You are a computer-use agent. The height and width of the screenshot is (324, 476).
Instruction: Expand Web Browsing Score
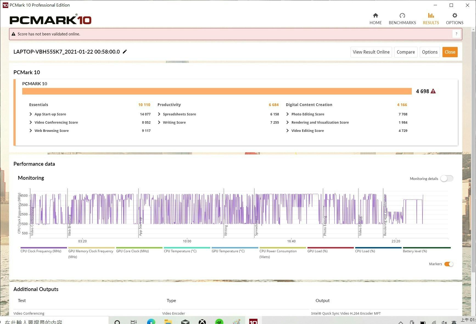[31, 131]
